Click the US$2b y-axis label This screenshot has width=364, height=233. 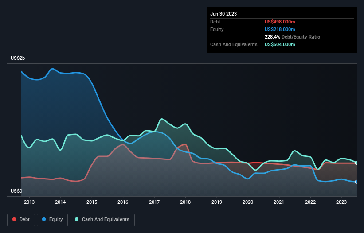pyautogui.click(x=18, y=58)
